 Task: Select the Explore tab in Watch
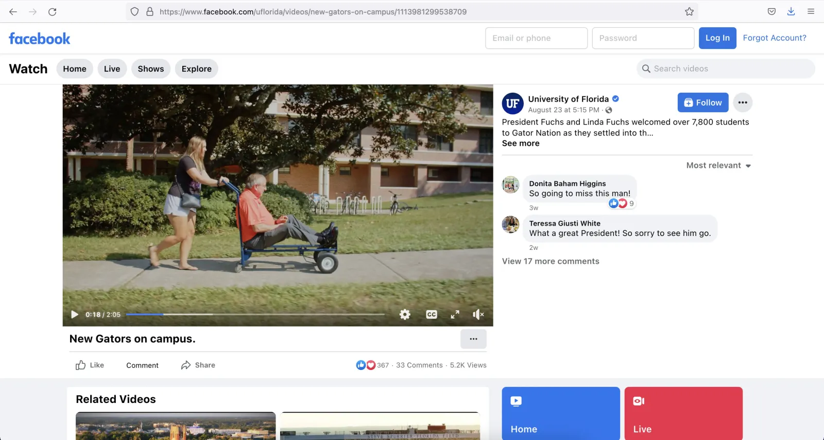196,69
